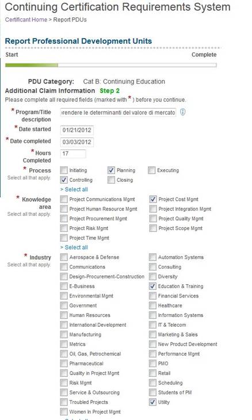Check the IT & Telecom checkbox
Viewport: 252px width, 420px height.
pos(152,325)
